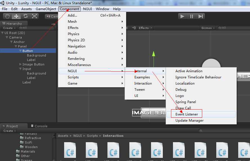Open the Mesh submenu
This screenshot has width=250, height=161.
click(x=93, y=22)
